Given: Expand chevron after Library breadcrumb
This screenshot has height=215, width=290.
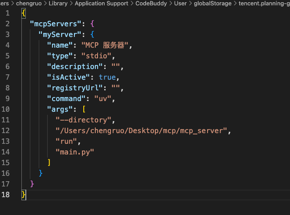Looking at the screenshot, I should pos(71,3).
